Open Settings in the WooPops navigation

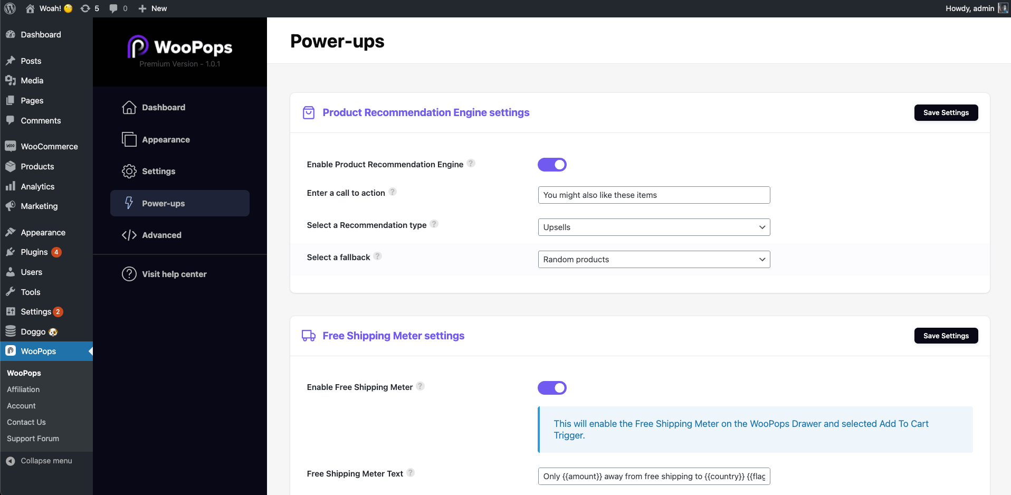(180, 171)
